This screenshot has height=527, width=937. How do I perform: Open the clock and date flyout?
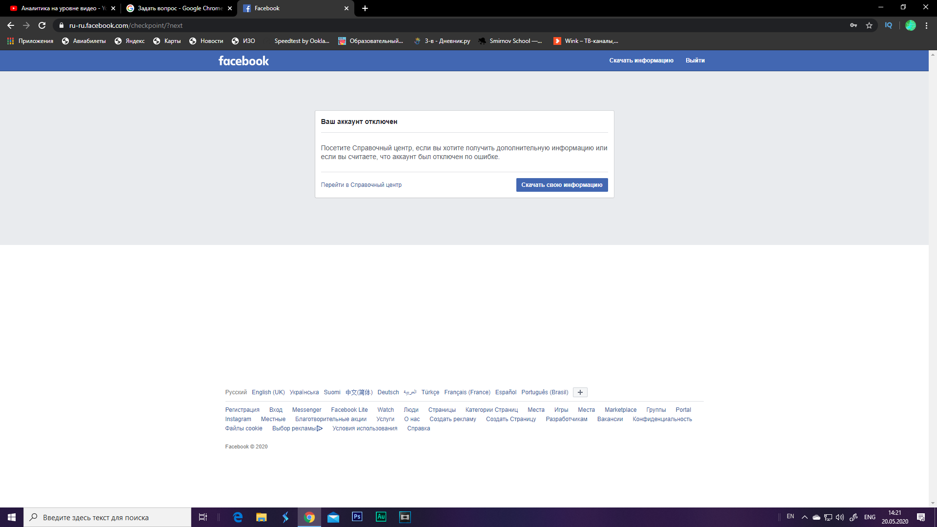click(x=895, y=517)
